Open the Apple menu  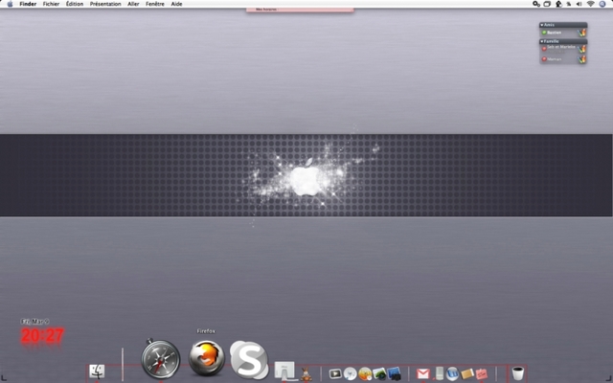click(10, 4)
